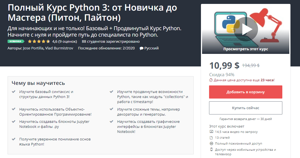Open the Python laptop preview thumbnail
The width and height of the screenshot is (300, 158).
pos(246,30)
